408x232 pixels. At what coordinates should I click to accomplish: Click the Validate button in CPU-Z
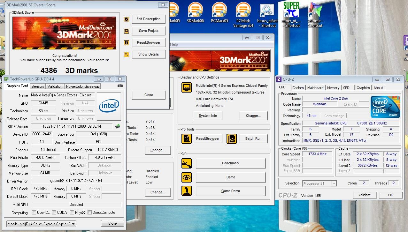[x=365, y=195]
